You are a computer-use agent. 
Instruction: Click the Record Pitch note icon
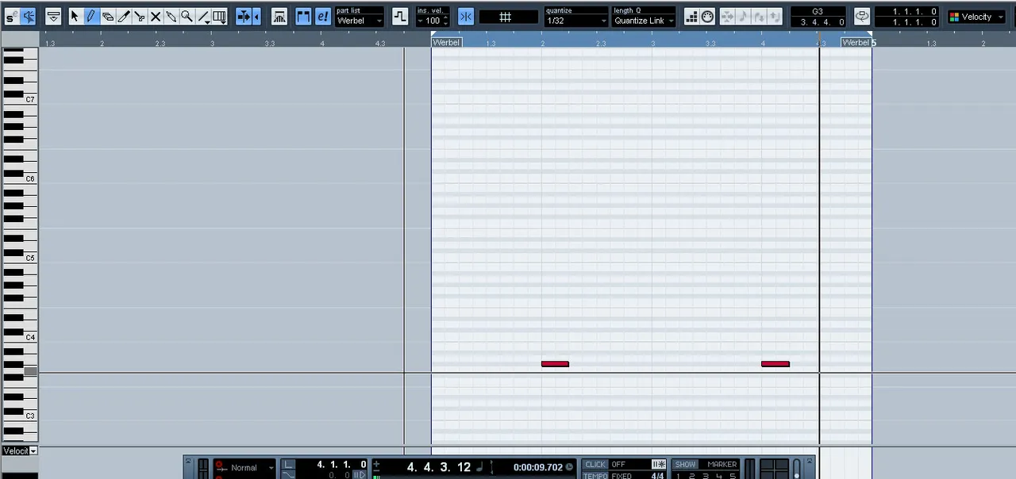(743, 17)
